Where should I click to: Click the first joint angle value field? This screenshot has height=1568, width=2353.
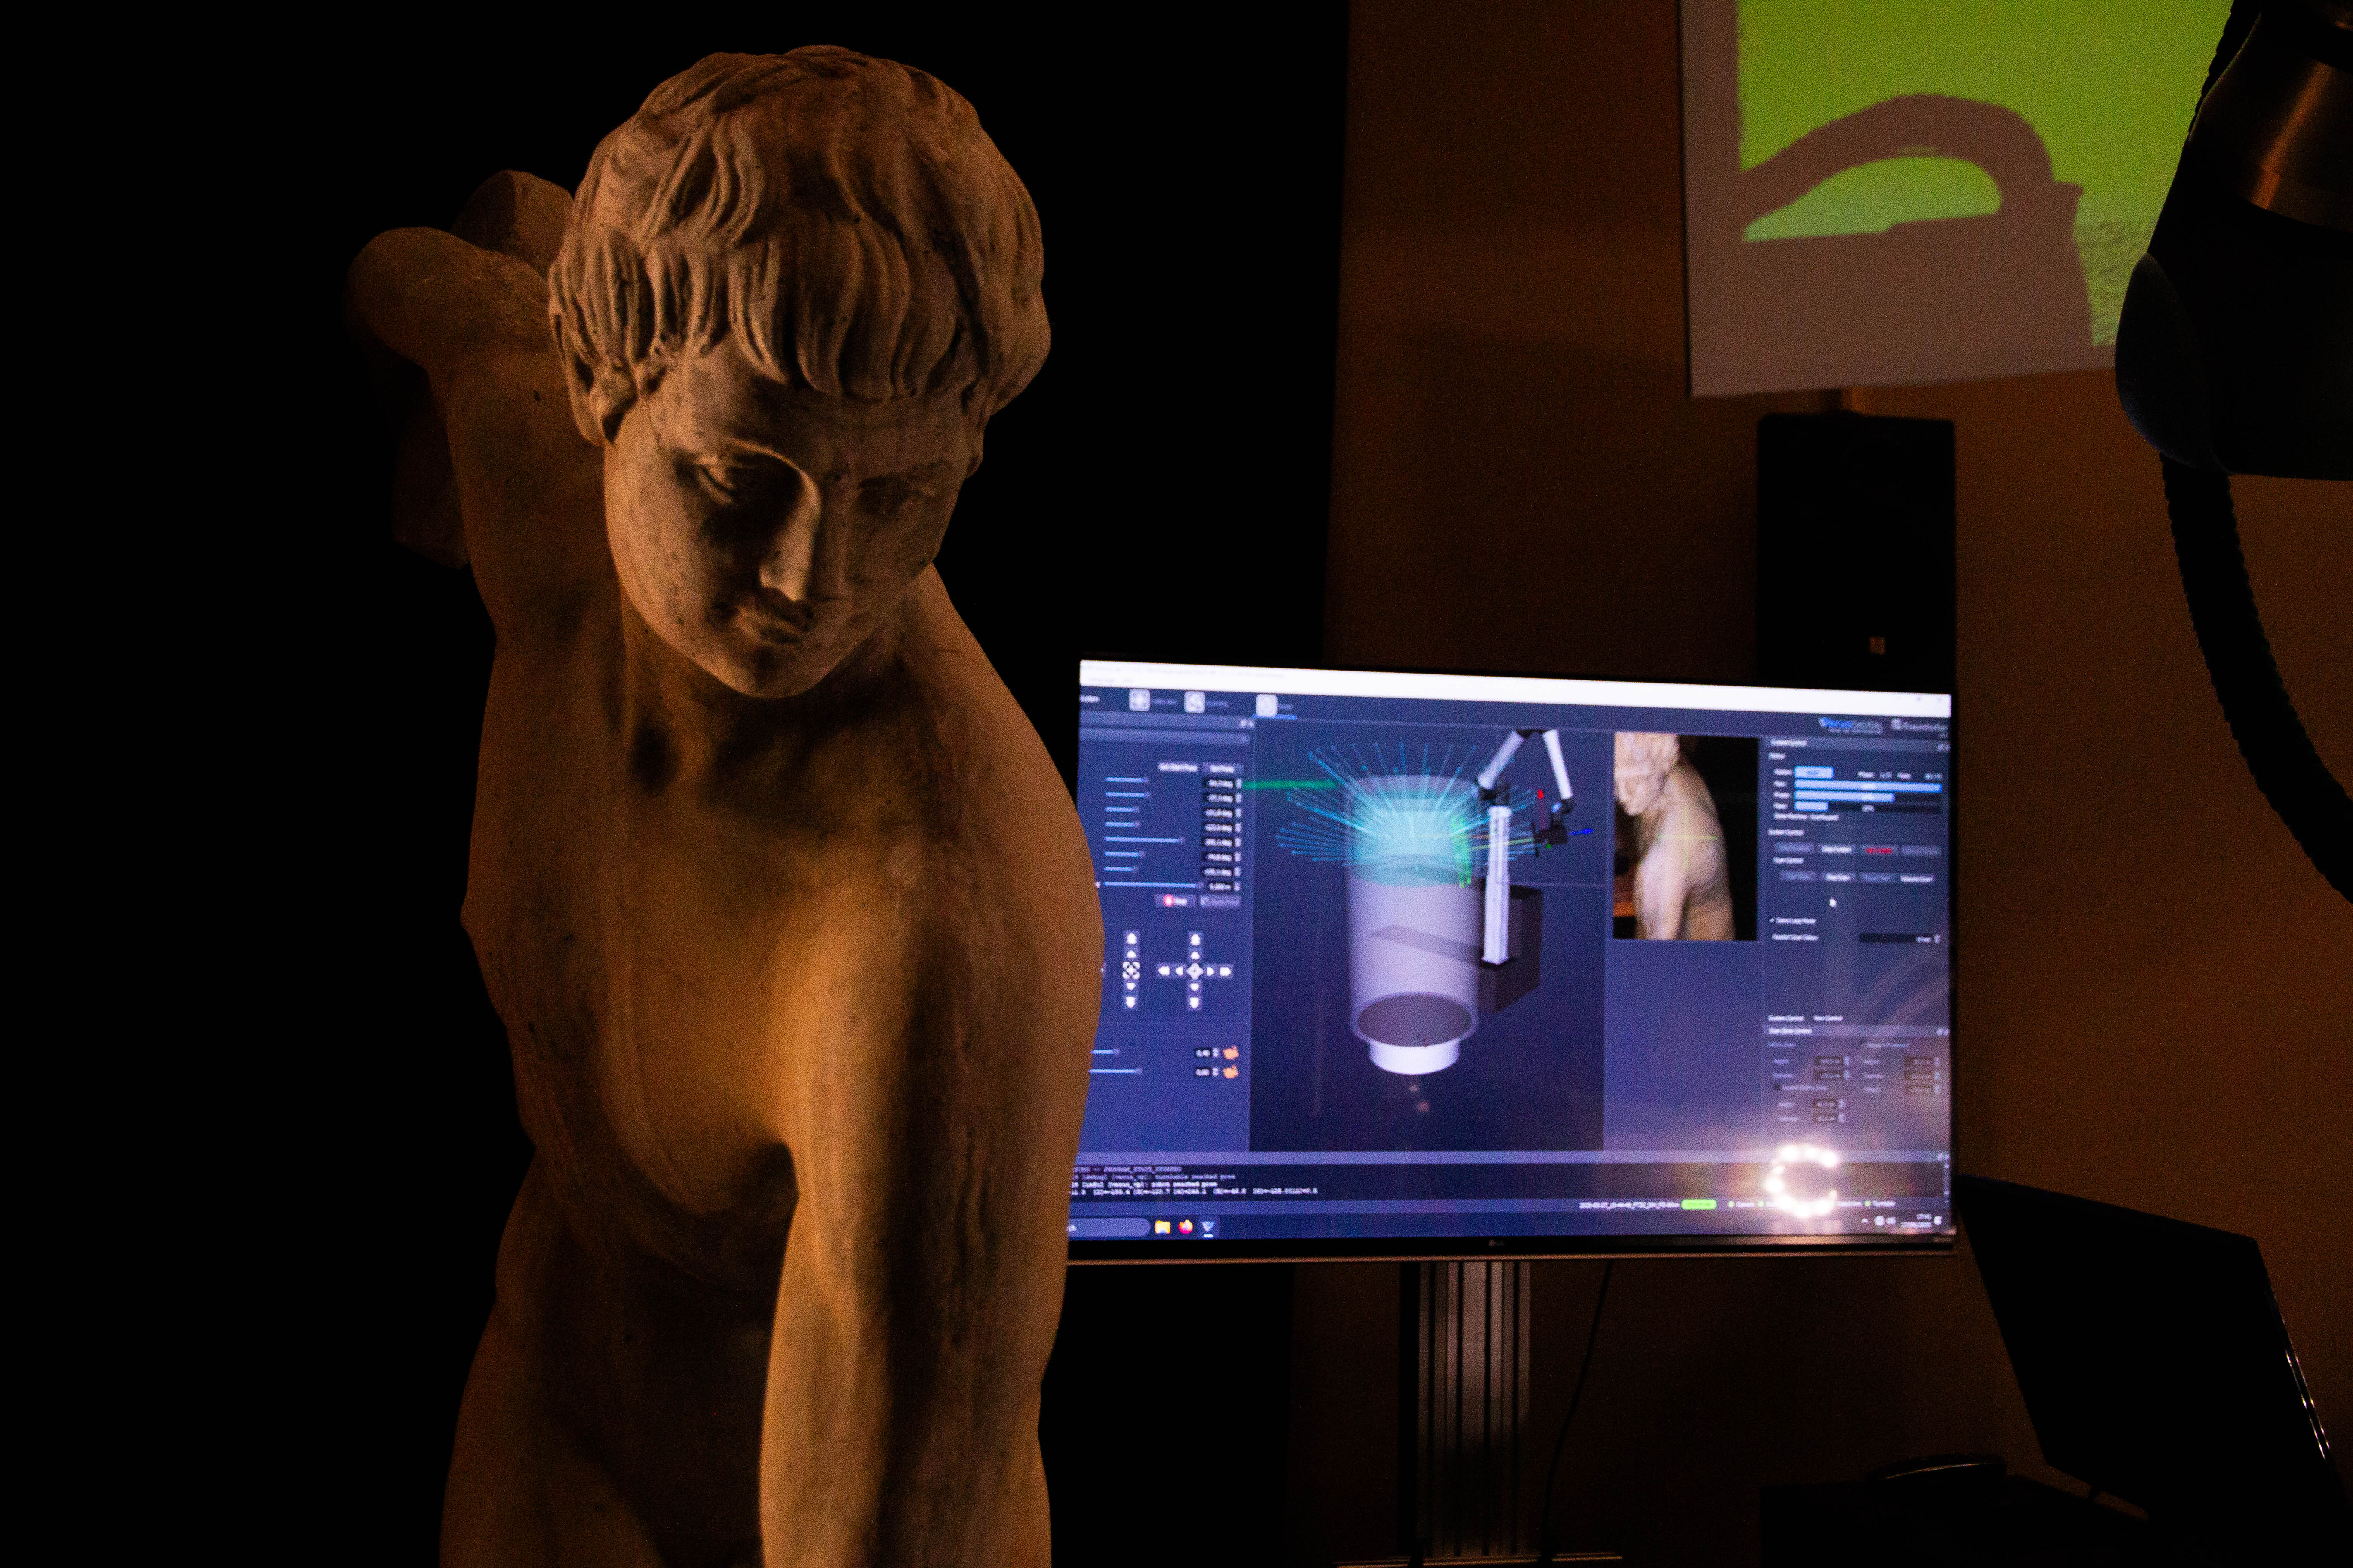(1220, 784)
